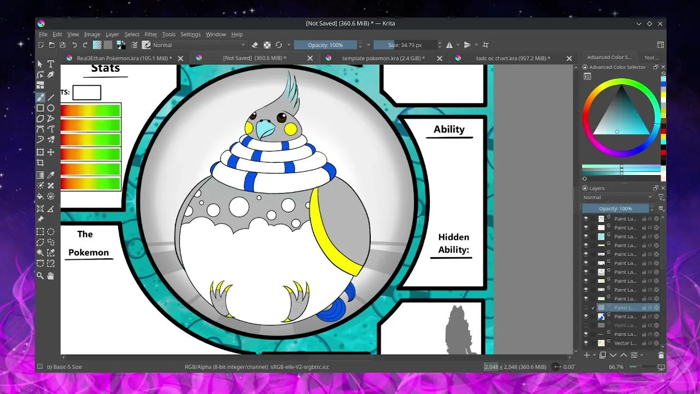This screenshot has width=700, height=394.
Task: Select the Elliptical Selection tool
Action: point(51,231)
